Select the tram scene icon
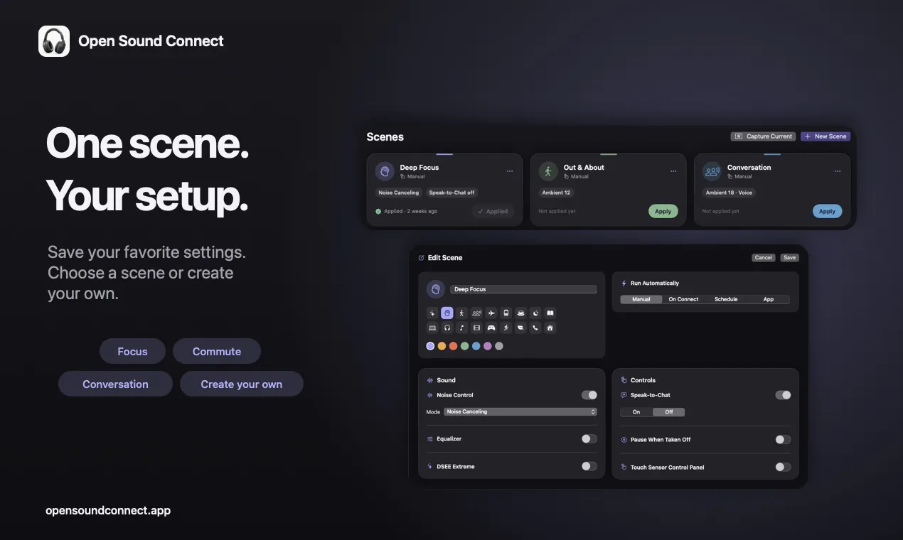 click(x=506, y=313)
